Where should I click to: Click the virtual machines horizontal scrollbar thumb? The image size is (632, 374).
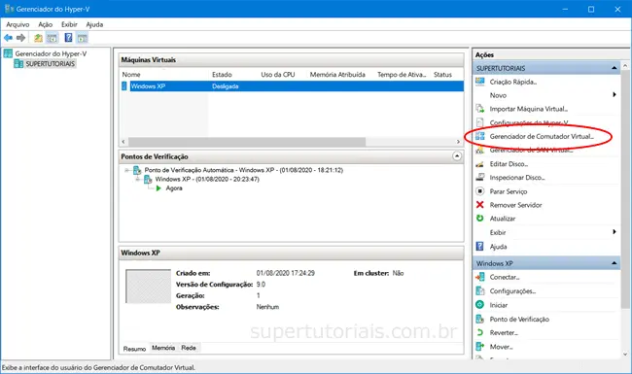tap(247, 142)
